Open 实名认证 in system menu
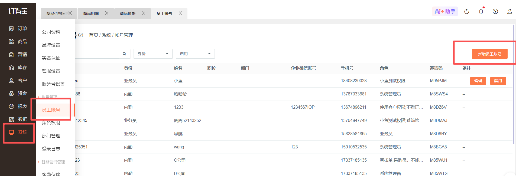The height and width of the screenshot is (176, 516). click(51, 58)
